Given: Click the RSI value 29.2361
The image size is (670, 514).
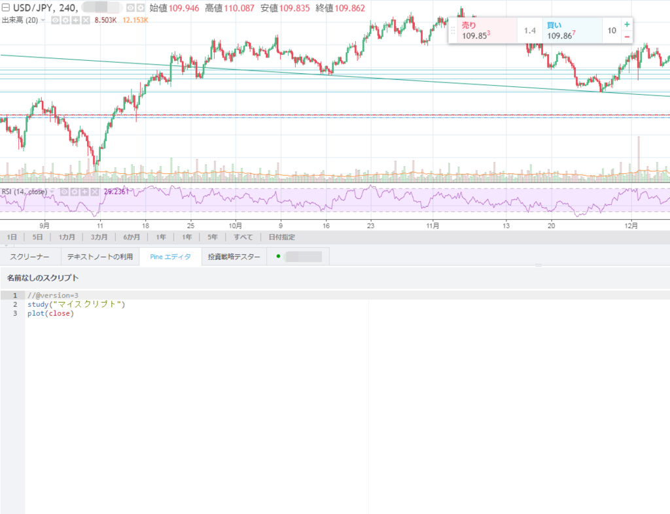Looking at the screenshot, I should click(116, 192).
